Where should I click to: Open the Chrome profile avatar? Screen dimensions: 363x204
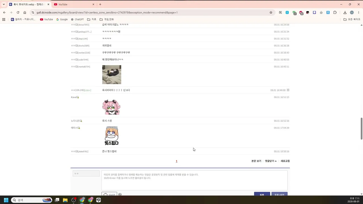point(352,12)
